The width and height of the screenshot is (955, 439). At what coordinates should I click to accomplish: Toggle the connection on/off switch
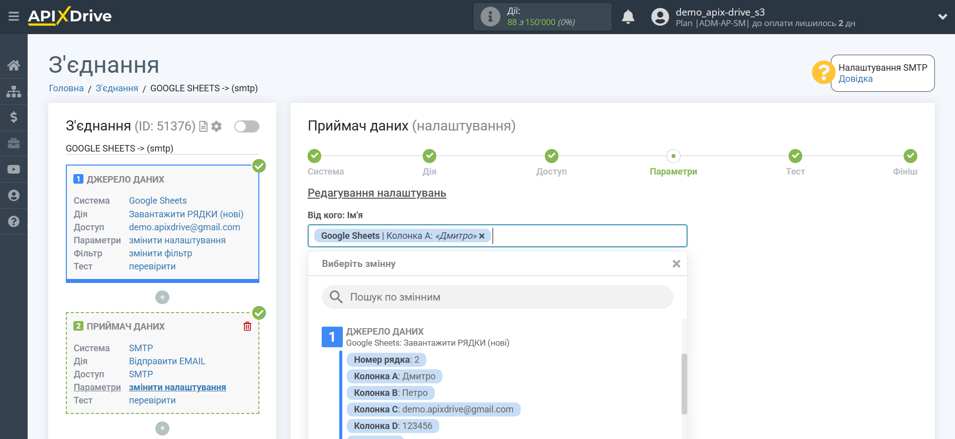point(247,126)
